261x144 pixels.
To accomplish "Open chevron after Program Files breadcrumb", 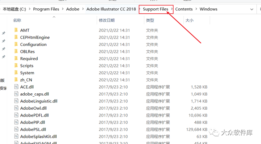I will [x=63, y=9].
